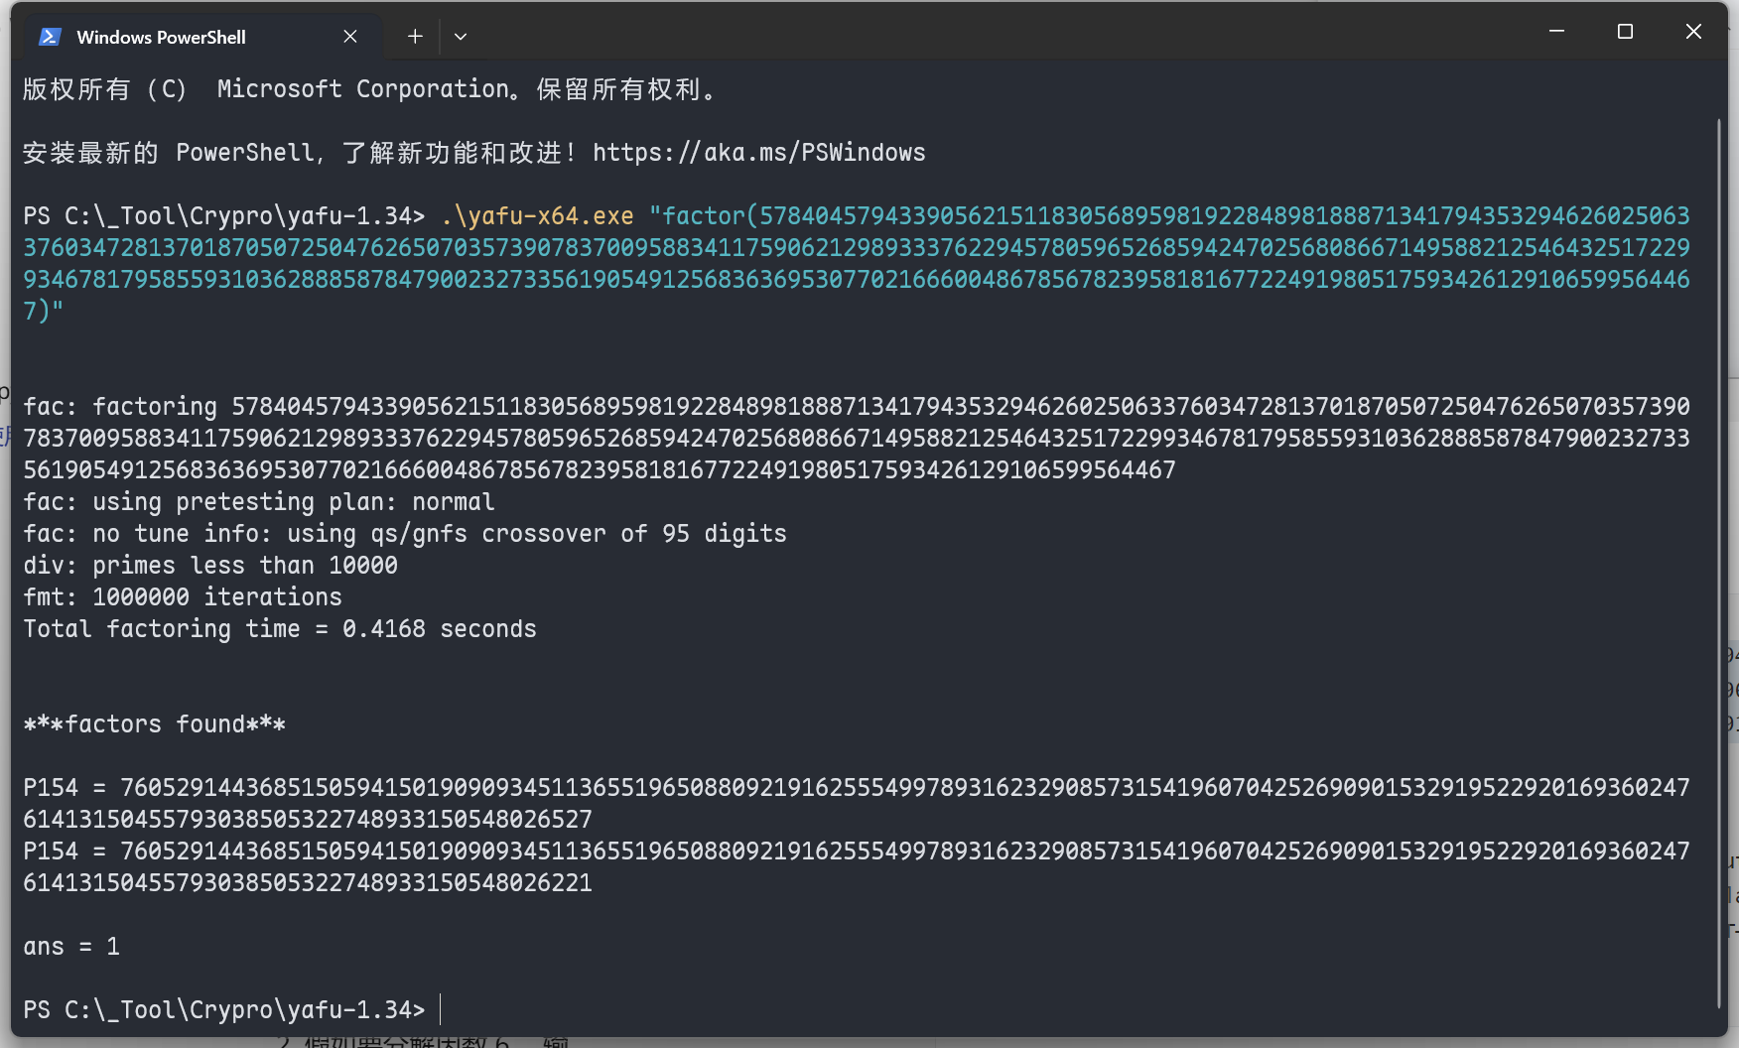This screenshot has width=1739, height=1048.
Task: Click at the final command prompt cursor
Action: (x=440, y=1010)
